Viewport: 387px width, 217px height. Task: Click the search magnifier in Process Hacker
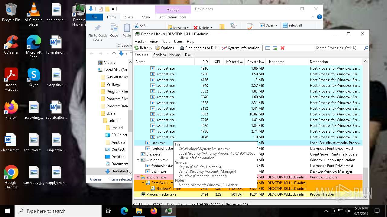pos(366,48)
